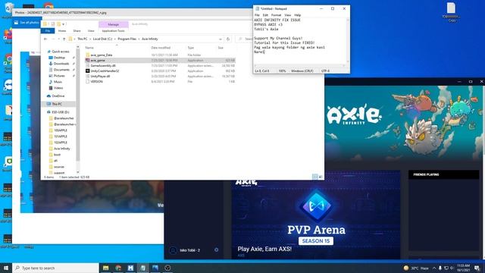Open Notepad View menu
This screenshot has width=485, height=273.
tap(287, 15)
